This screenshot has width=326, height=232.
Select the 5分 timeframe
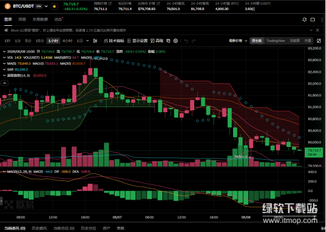point(28,41)
